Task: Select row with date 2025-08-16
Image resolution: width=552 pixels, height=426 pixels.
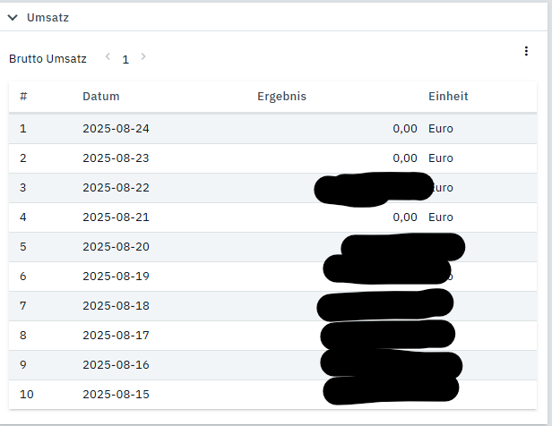Action: click(272, 365)
